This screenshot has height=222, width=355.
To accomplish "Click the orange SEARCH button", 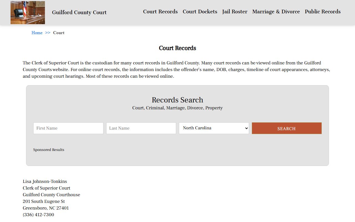I will point(287,128).
